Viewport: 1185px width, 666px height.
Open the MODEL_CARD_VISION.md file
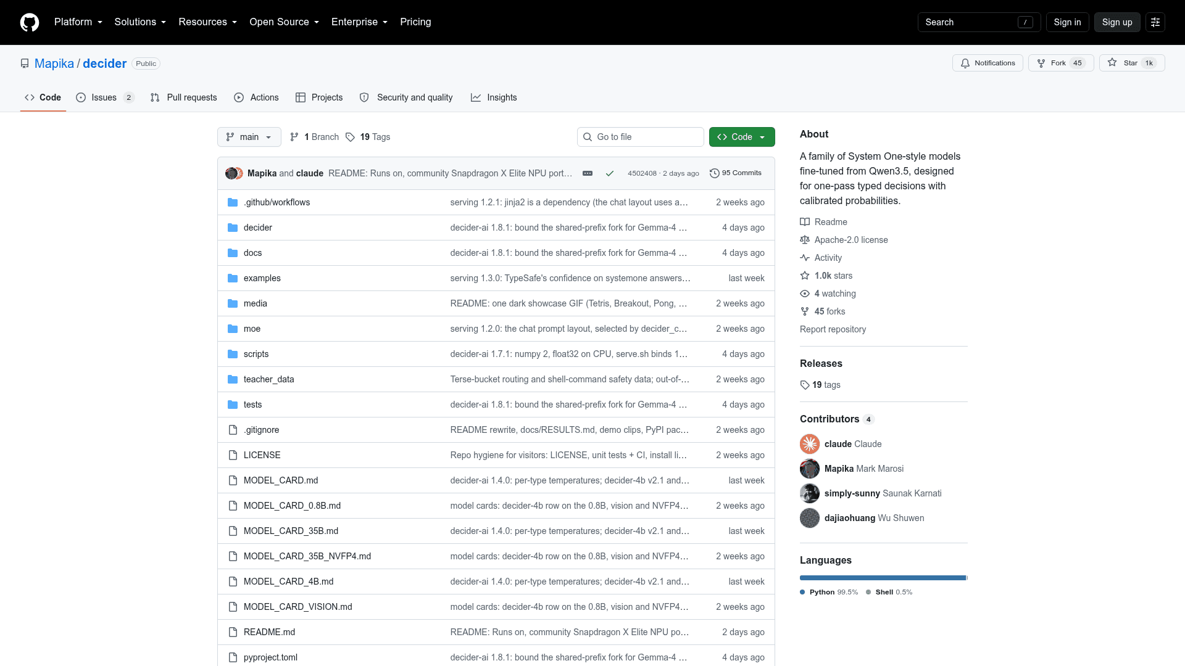pyautogui.click(x=298, y=607)
